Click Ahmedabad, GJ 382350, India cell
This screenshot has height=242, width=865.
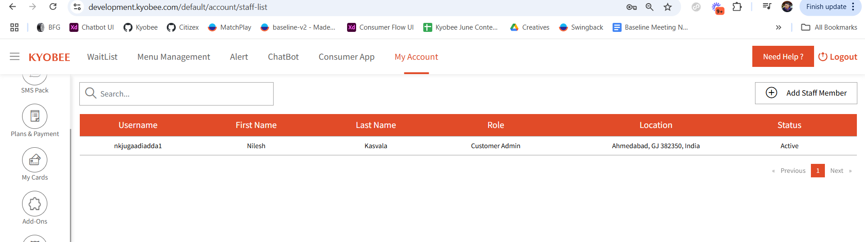[656, 146]
